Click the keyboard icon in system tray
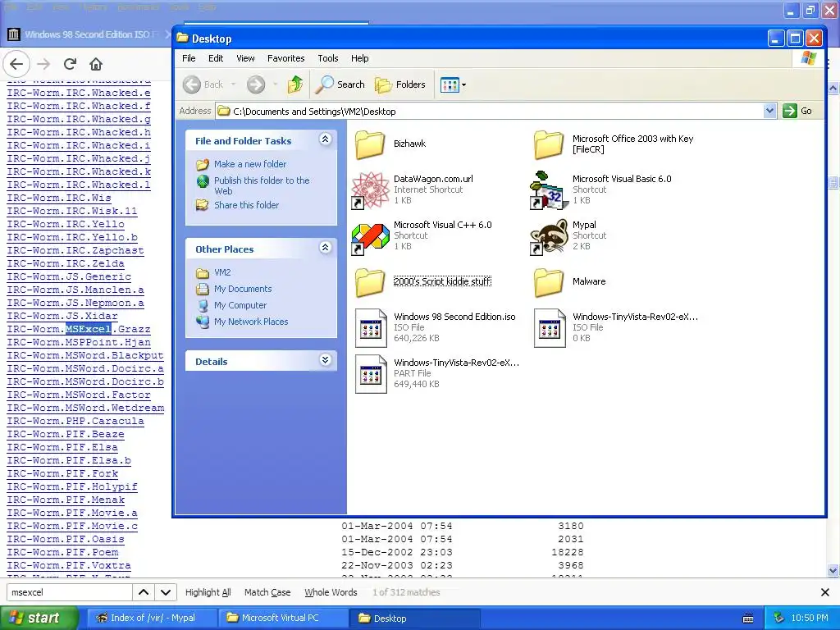Image resolution: width=840 pixels, height=630 pixels. [748, 619]
